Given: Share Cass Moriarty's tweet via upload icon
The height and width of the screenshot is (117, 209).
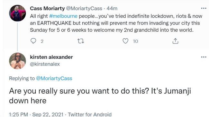Looking at the screenshot, I should pyautogui.click(x=175, y=41).
